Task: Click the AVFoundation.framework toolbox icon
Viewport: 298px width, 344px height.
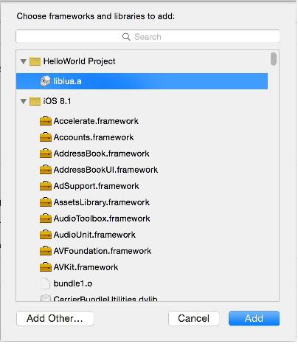Action: pos(46,251)
